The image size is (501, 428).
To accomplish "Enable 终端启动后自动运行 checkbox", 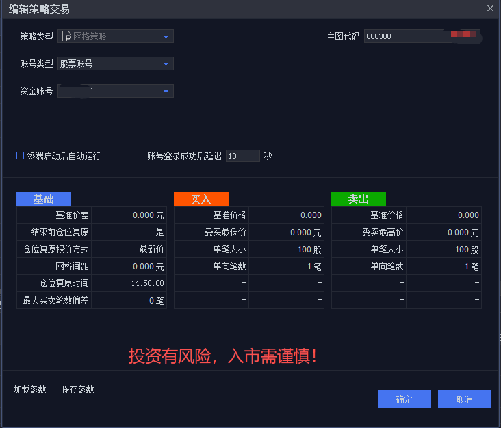I will click(21, 156).
